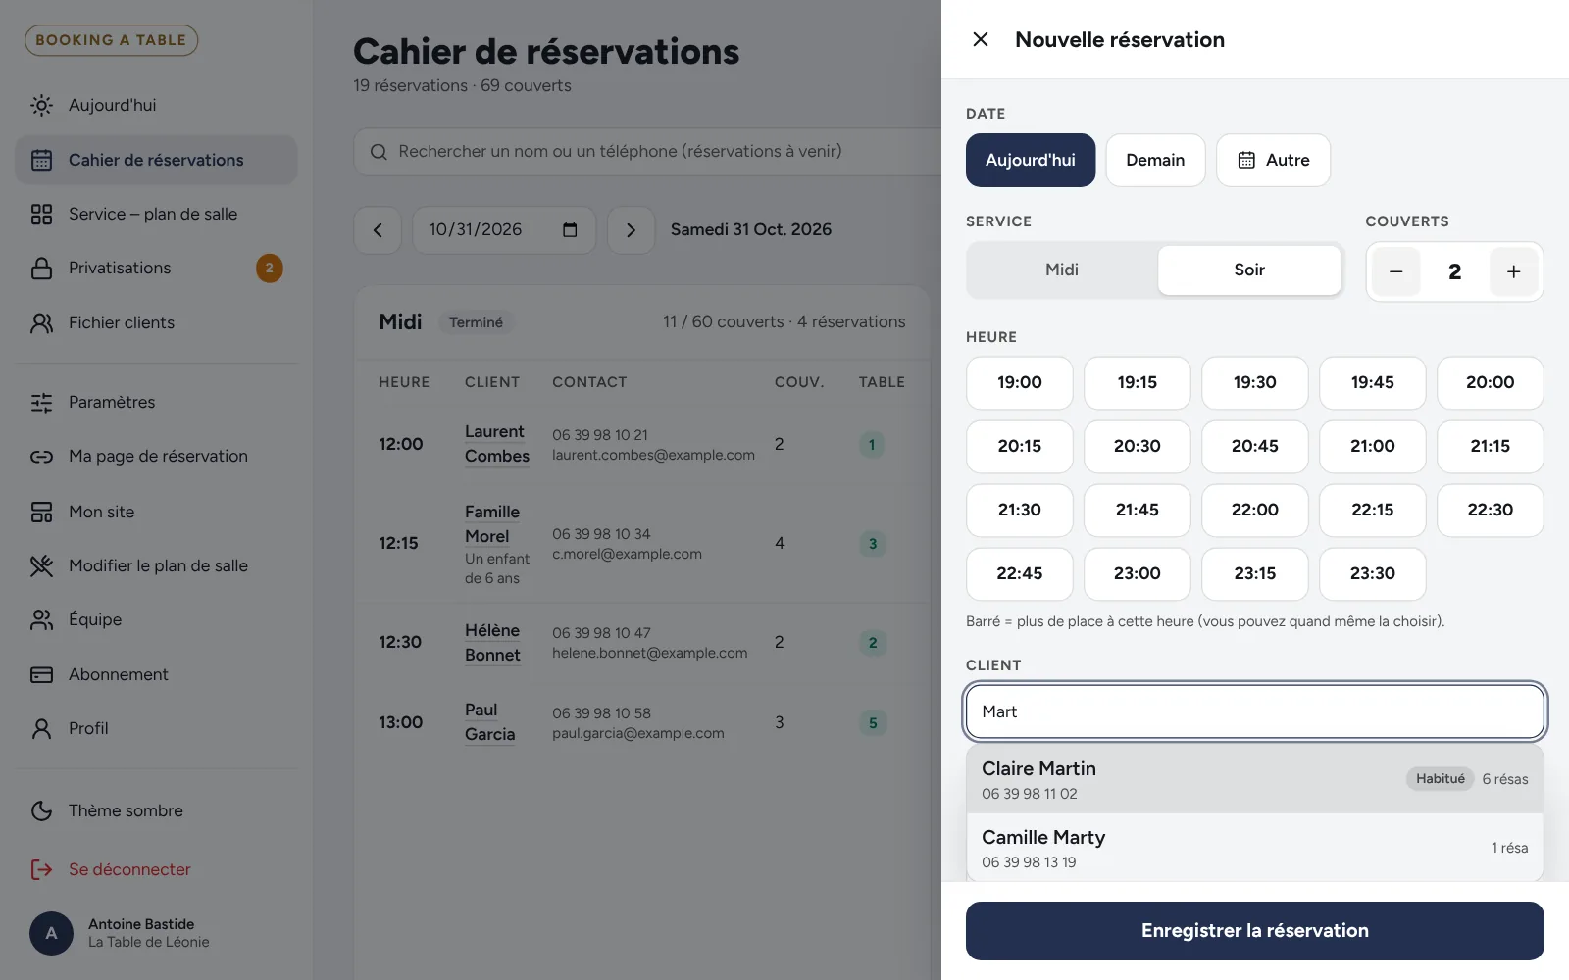This screenshot has width=1569, height=980.
Task: Open the Paul Garcia client link
Action: 489,722
